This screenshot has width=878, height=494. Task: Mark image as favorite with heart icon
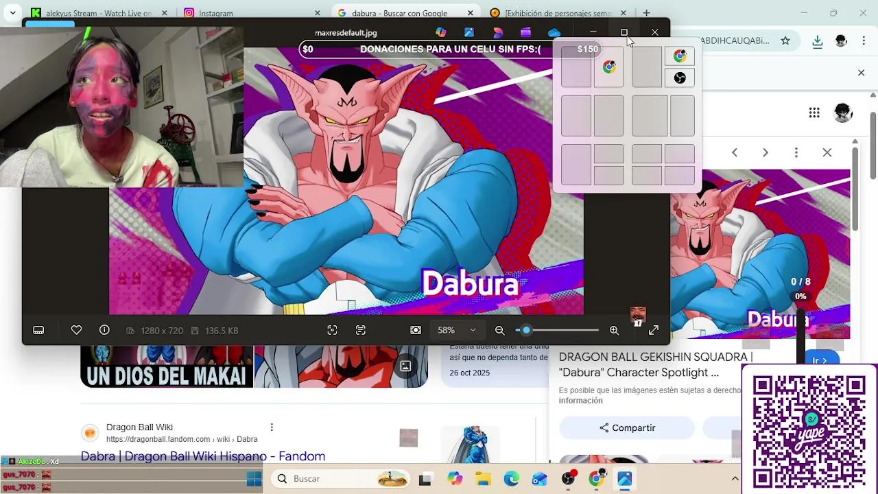(x=76, y=330)
